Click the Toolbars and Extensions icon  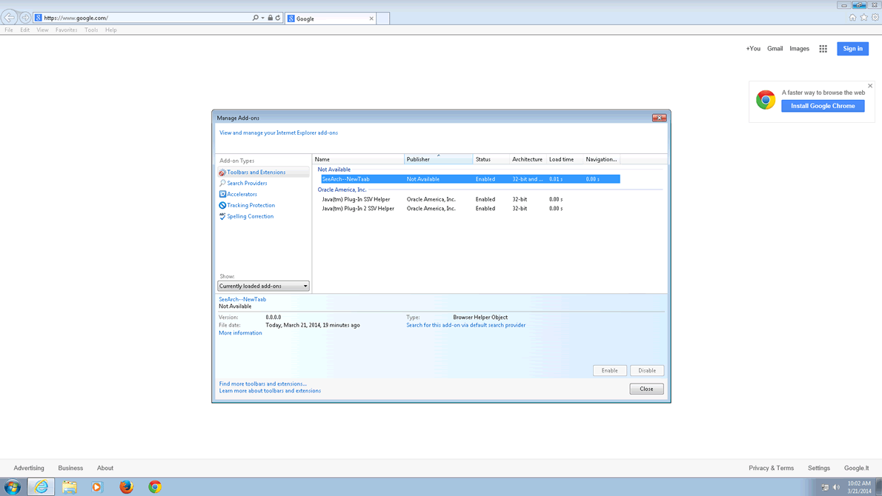(222, 172)
